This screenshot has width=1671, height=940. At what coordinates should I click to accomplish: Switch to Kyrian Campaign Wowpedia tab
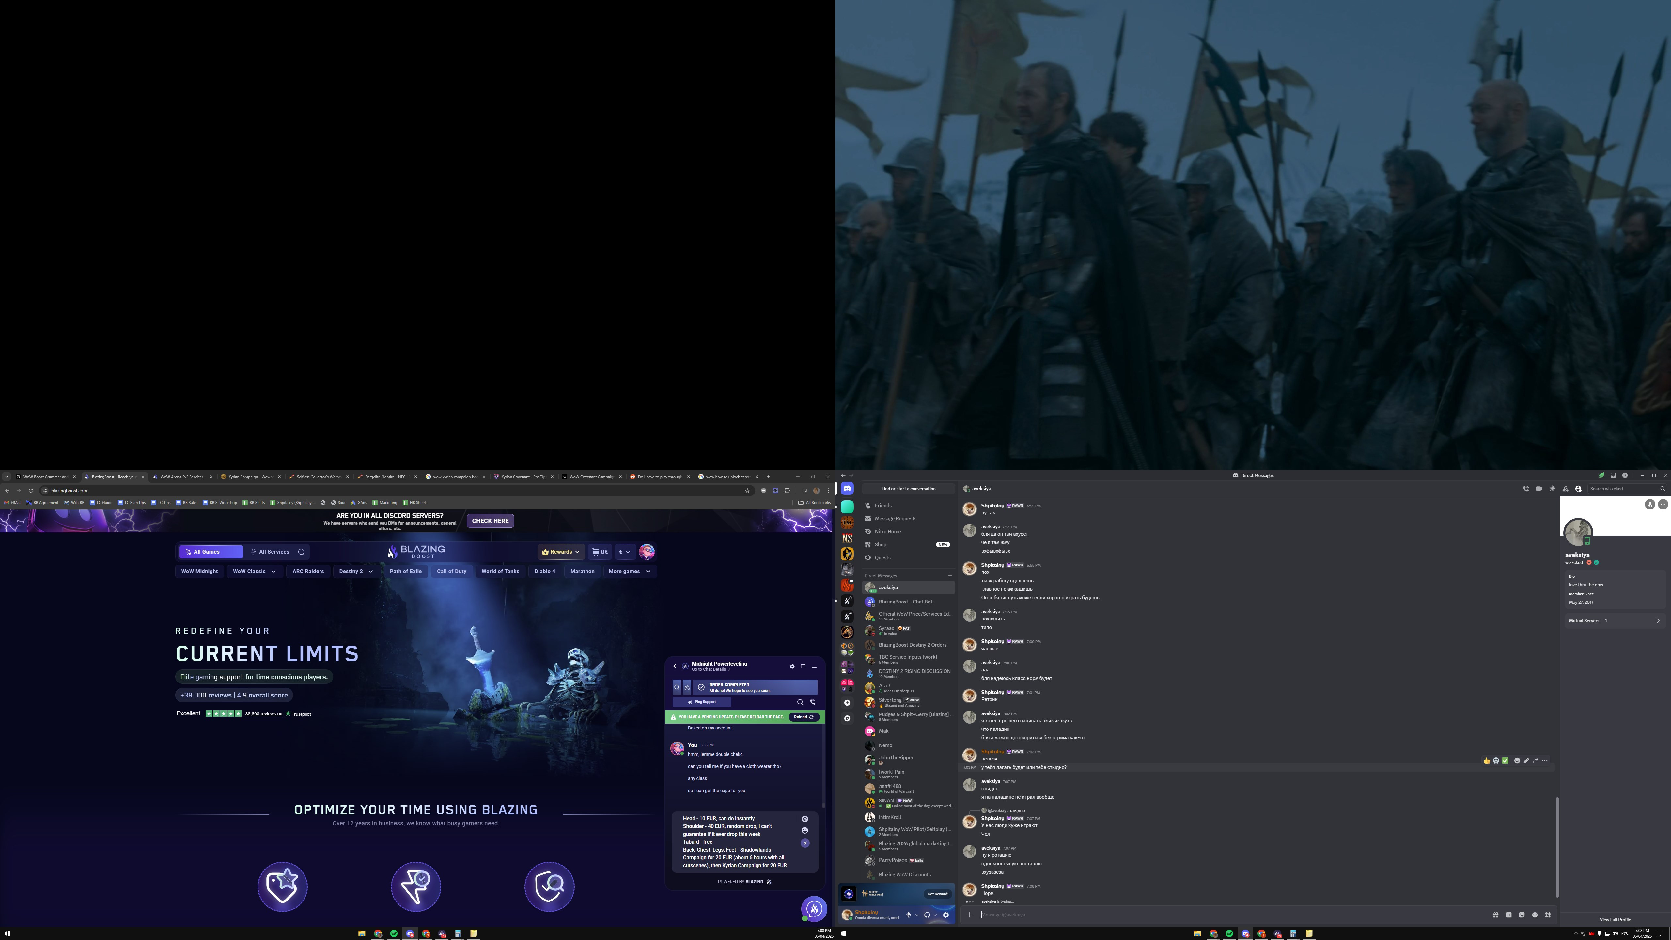(251, 477)
